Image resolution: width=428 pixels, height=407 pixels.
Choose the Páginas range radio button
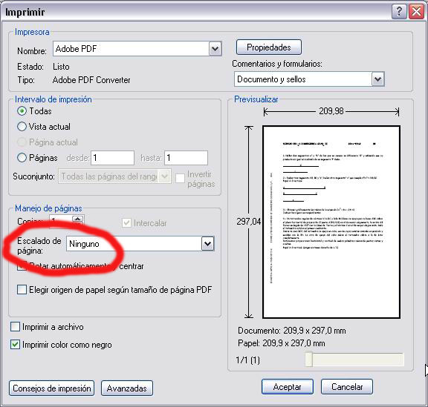22,158
